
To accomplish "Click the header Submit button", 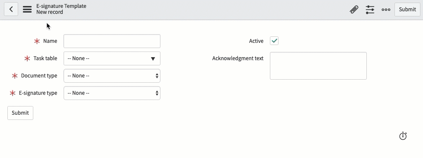I will point(407,10).
